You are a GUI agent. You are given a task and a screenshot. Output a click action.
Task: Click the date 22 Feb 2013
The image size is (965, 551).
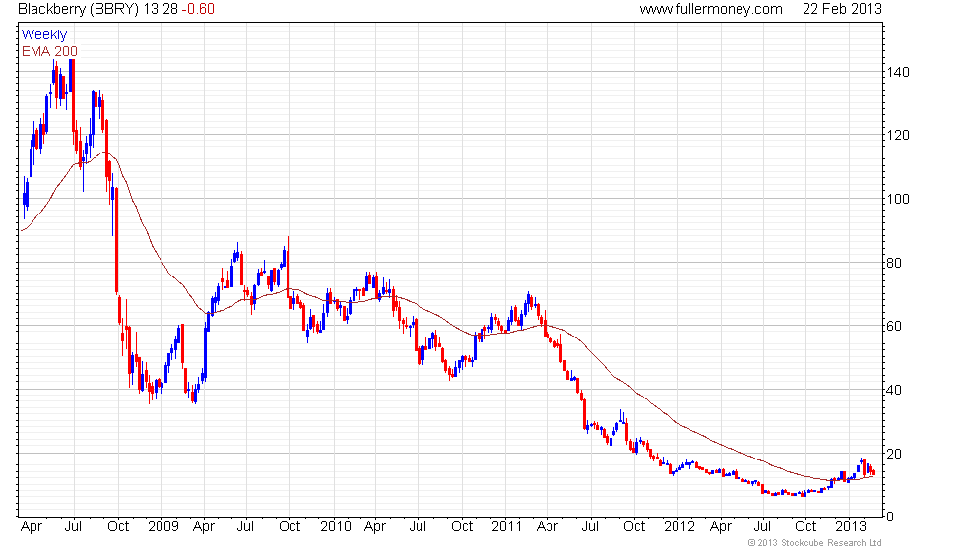842,9
